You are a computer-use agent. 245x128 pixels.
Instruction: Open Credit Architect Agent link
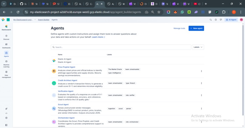(67, 80)
